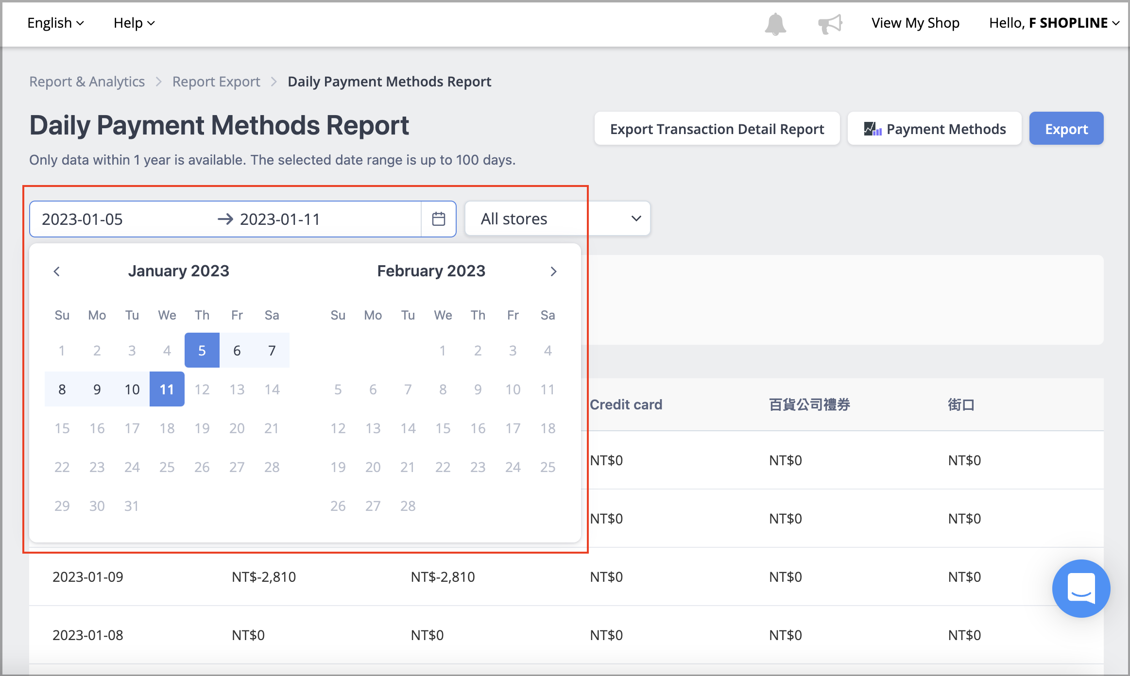Go to Report & Analytics breadcrumb
The height and width of the screenshot is (676, 1130).
coord(87,82)
